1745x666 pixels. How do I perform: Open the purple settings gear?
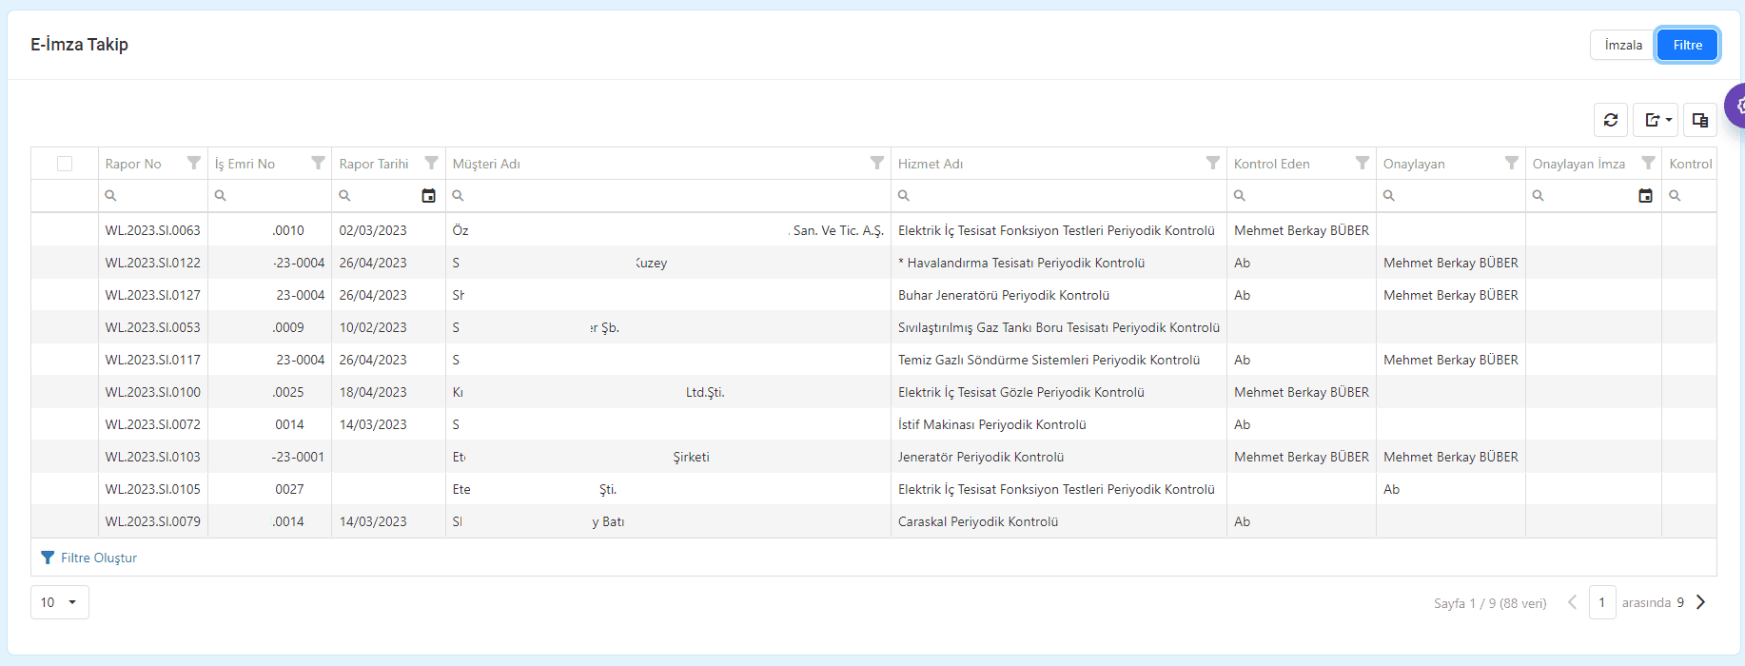tap(1737, 106)
